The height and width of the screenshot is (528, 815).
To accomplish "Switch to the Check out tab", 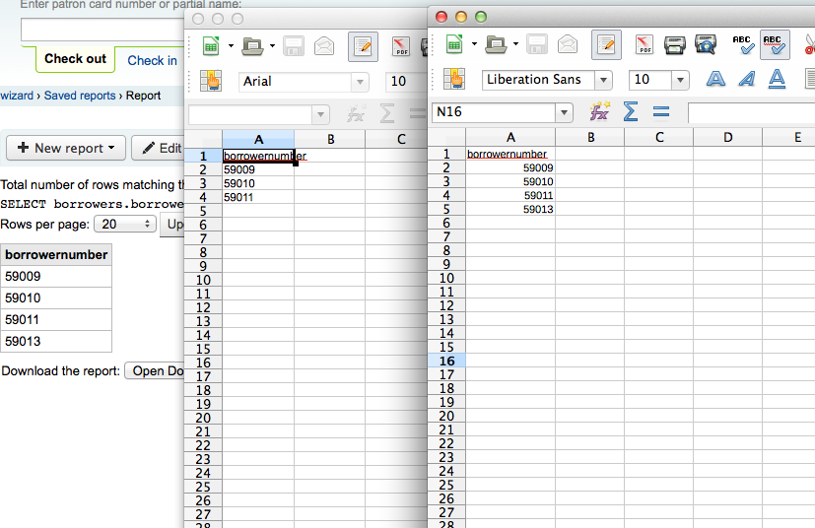I will click(x=75, y=59).
